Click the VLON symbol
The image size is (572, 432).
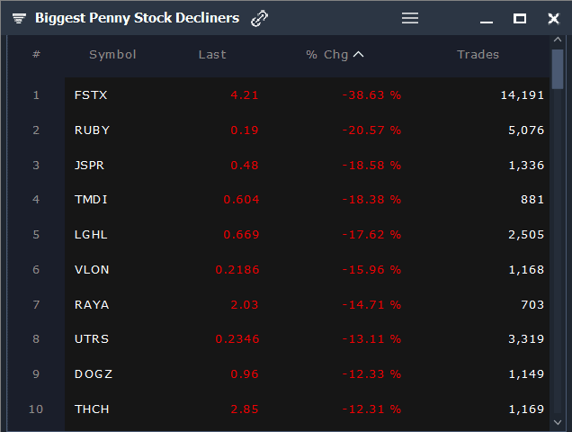(x=92, y=270)
